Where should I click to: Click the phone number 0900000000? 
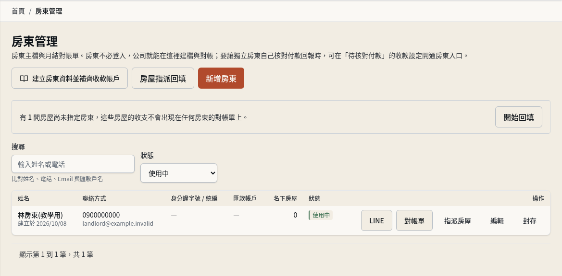[101, 215]
